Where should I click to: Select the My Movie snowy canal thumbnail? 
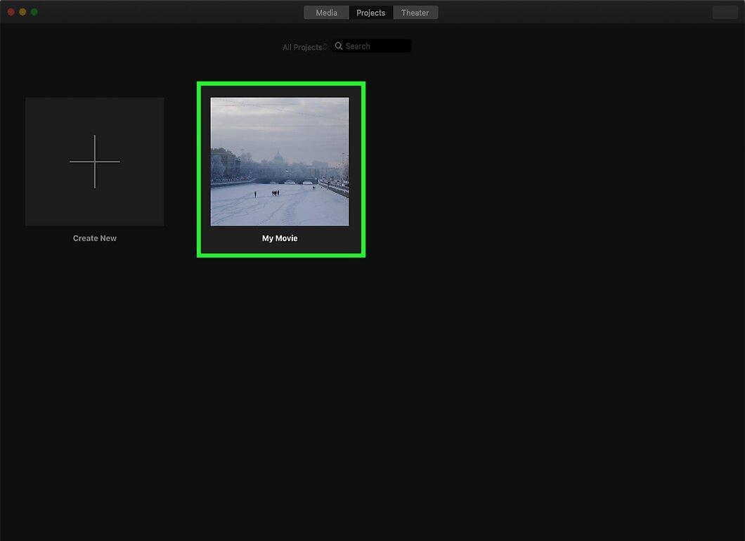(x=280, y=162)
